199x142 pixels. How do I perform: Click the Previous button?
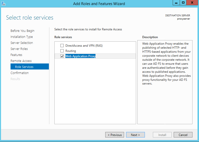(x=115, y=135)
